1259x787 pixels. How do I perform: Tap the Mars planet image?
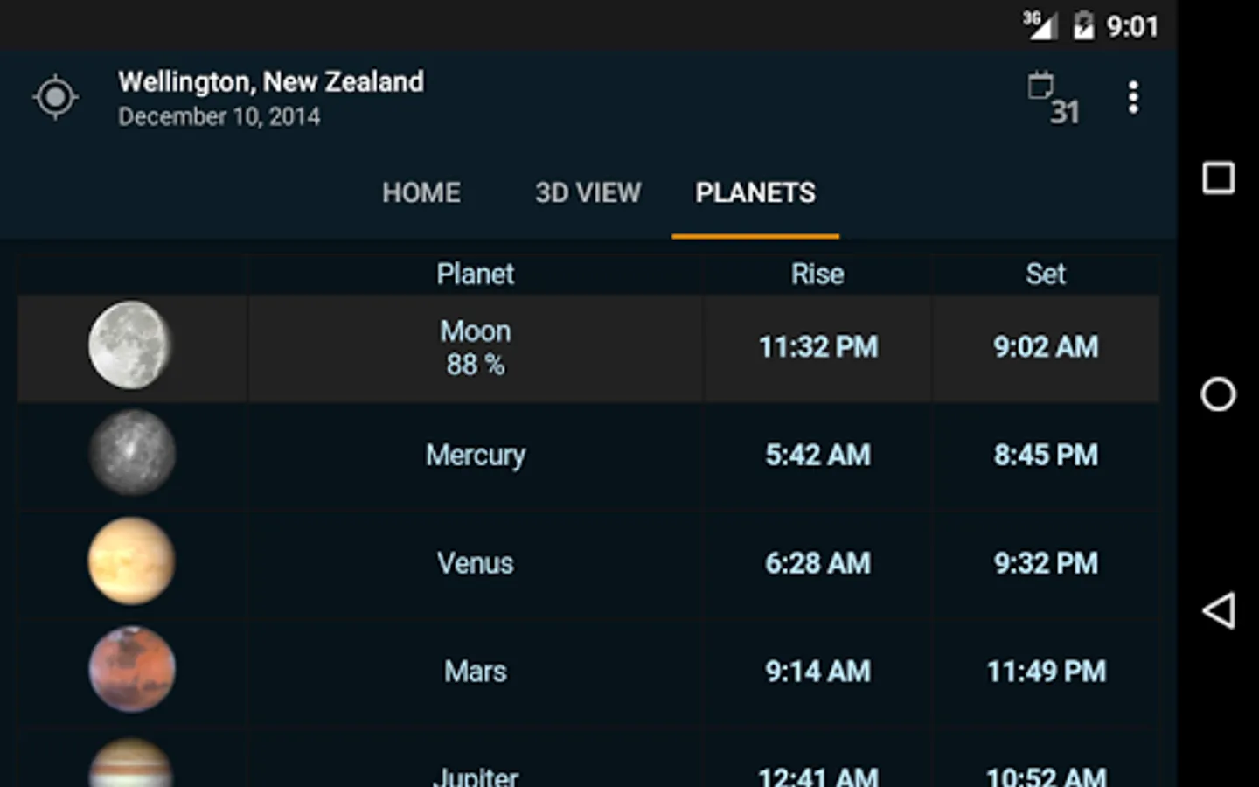[x=132, y=670]
